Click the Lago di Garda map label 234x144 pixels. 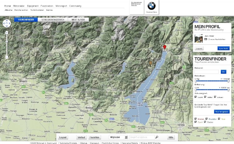click(140, 104)
